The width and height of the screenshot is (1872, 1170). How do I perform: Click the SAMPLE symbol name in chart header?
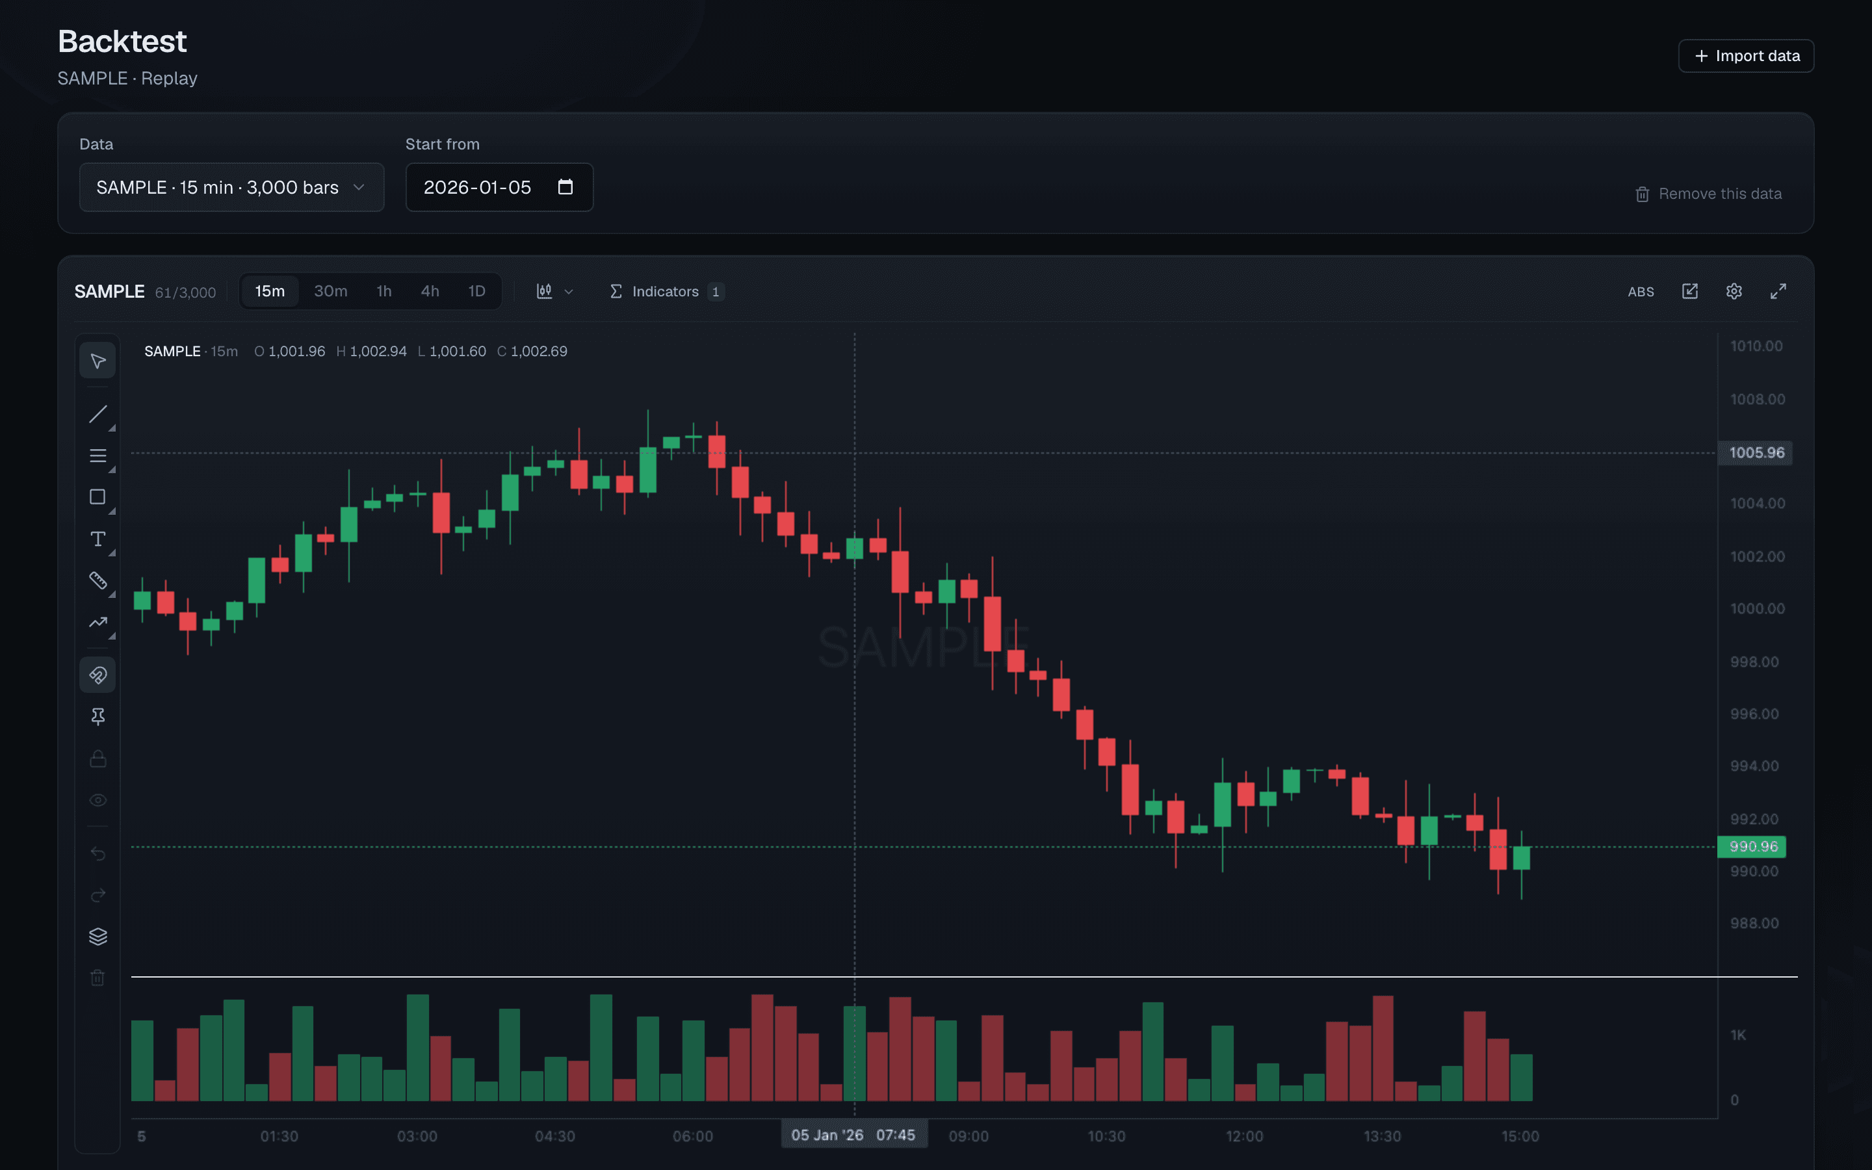click(109, 292)
